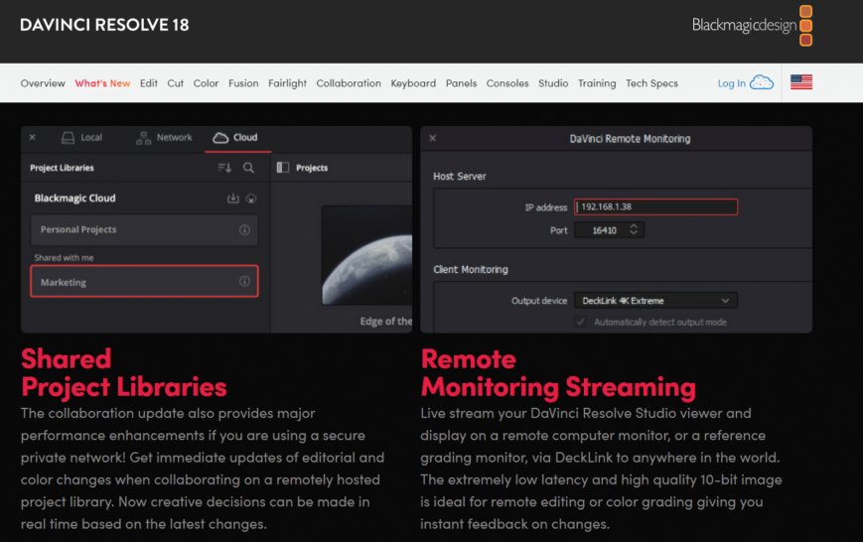The image size is (863, 542).
Task: Open the Tech Specs nav item
Action: click(x=651, y=83)
